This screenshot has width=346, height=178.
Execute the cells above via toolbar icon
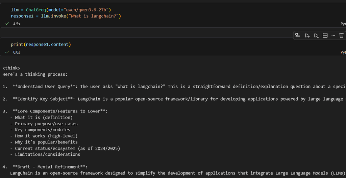pyautogui.click(x=307, y=35)
